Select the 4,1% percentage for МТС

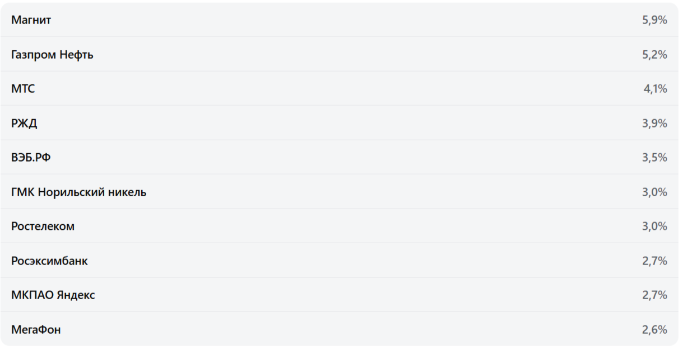[x=655, y=89]
